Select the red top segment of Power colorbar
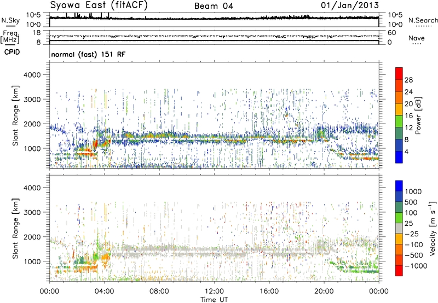Viewport: 438px width, 303px height. pos(399,73)
